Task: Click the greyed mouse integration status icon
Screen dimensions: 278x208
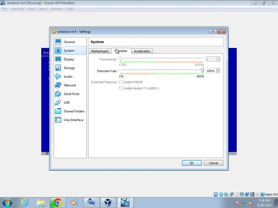Action: pyautogui.click(x=257, y=194)
